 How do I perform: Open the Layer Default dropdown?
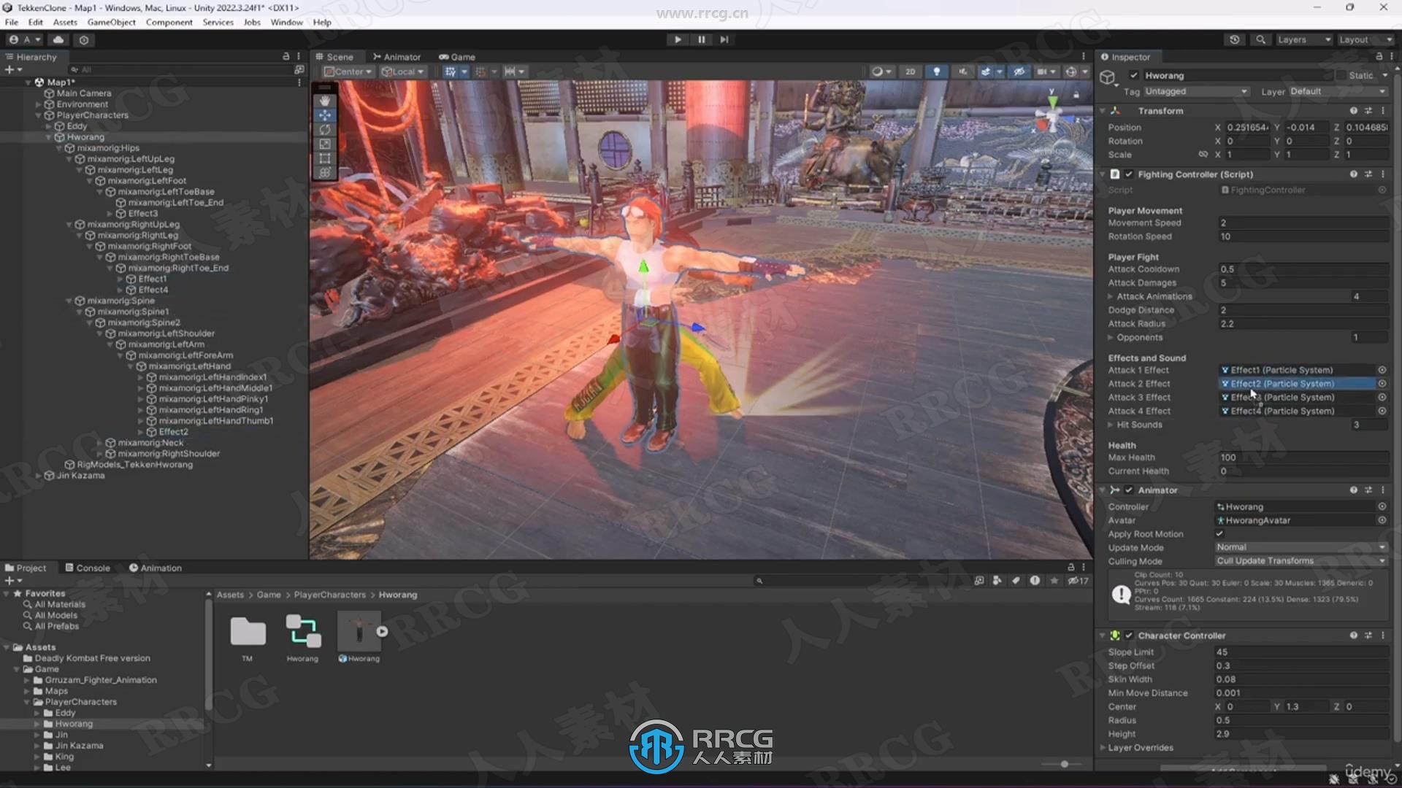click(1338, 91)
